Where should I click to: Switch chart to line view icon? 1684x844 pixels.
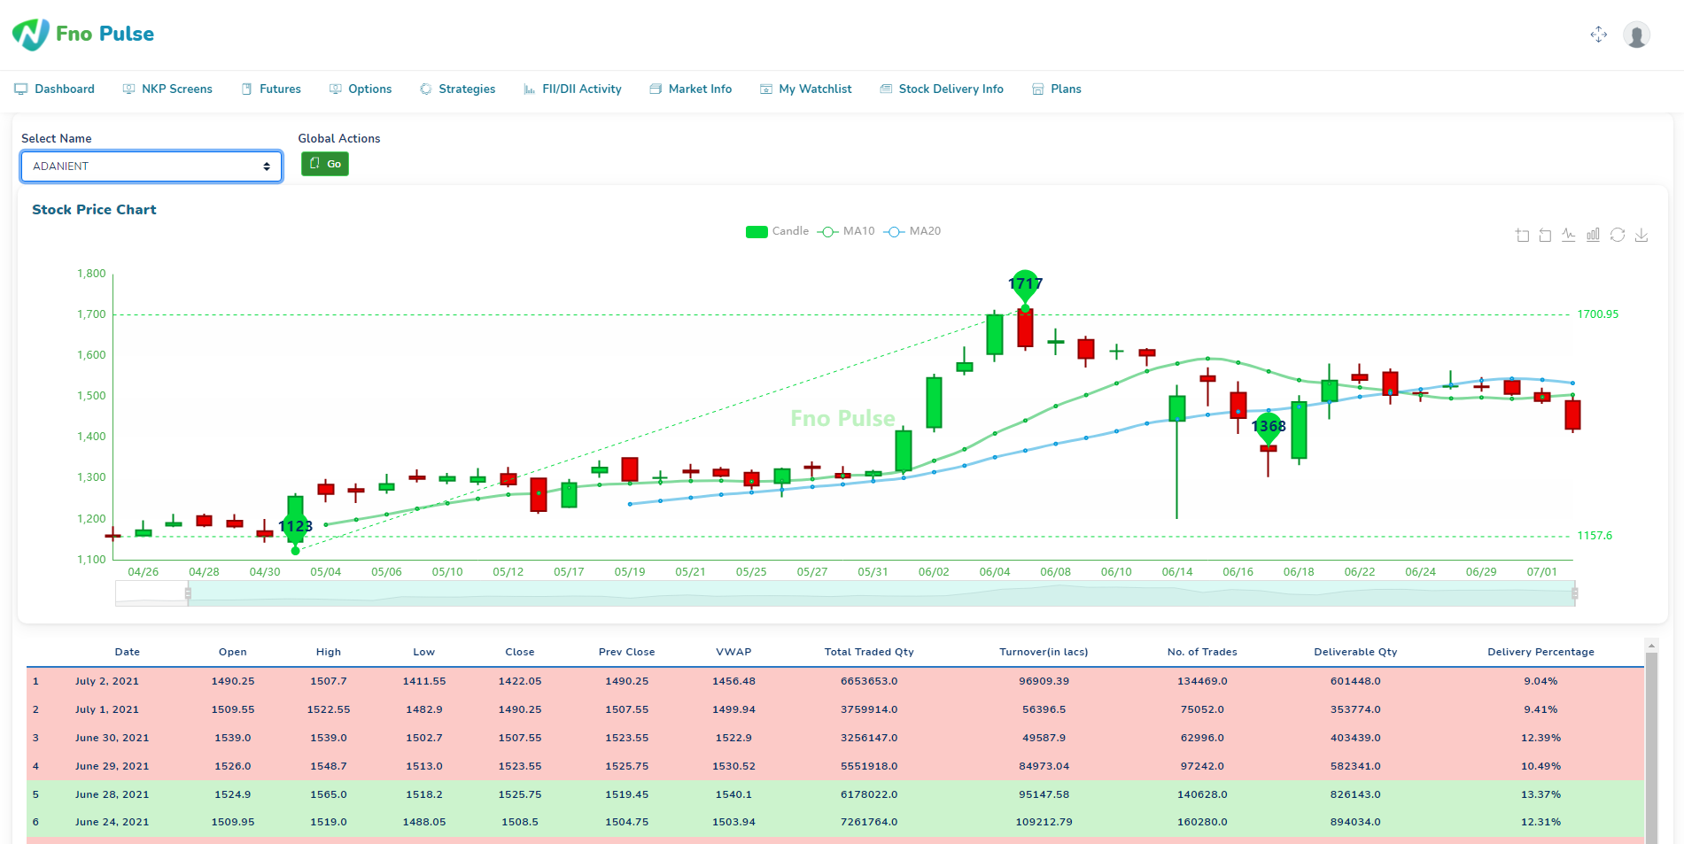tap(1569, 235)
